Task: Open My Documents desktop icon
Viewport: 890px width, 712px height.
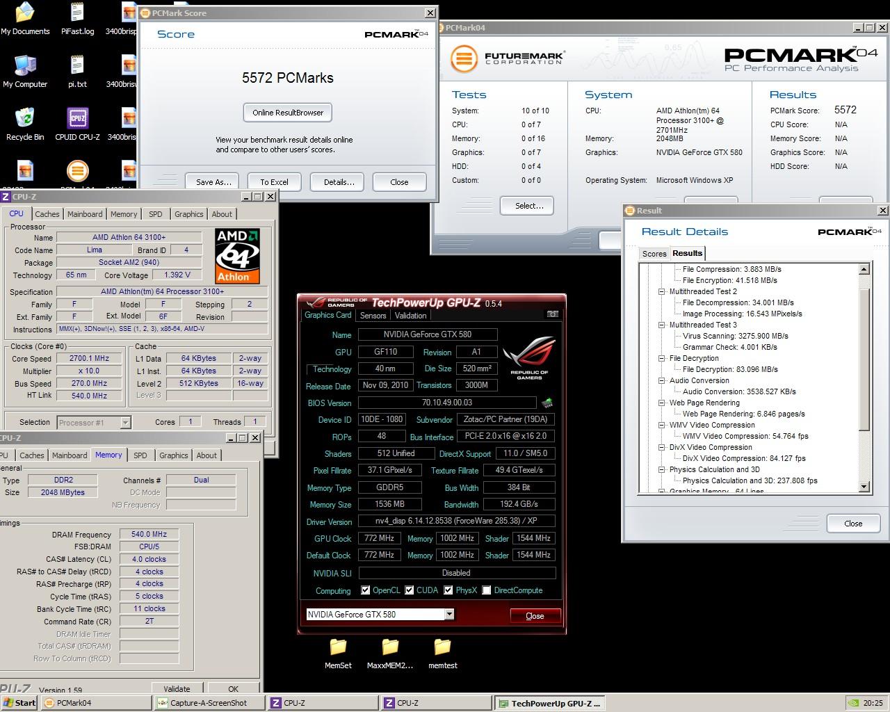Action: [25, 19]
